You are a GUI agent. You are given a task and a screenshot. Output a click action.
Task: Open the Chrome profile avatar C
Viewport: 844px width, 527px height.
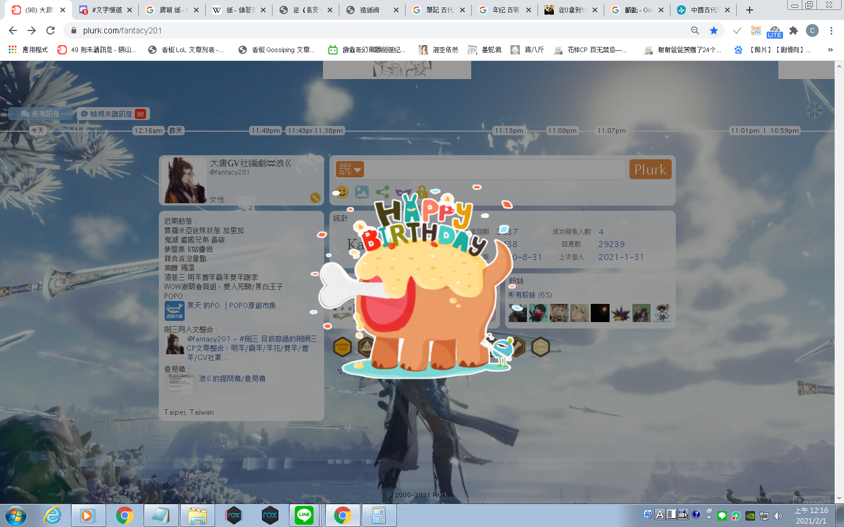click(812, 30)
